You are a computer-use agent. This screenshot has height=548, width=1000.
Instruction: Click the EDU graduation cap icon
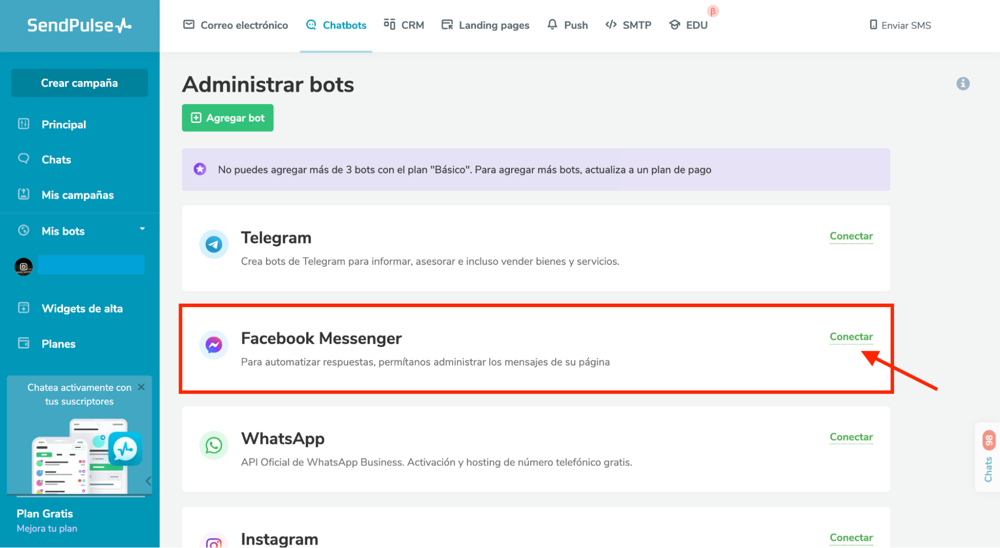pyautogui.click(x=675, y=24)
